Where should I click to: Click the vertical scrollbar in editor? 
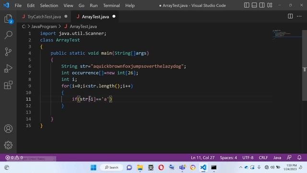pyautogui.click(x=305, y=65)
